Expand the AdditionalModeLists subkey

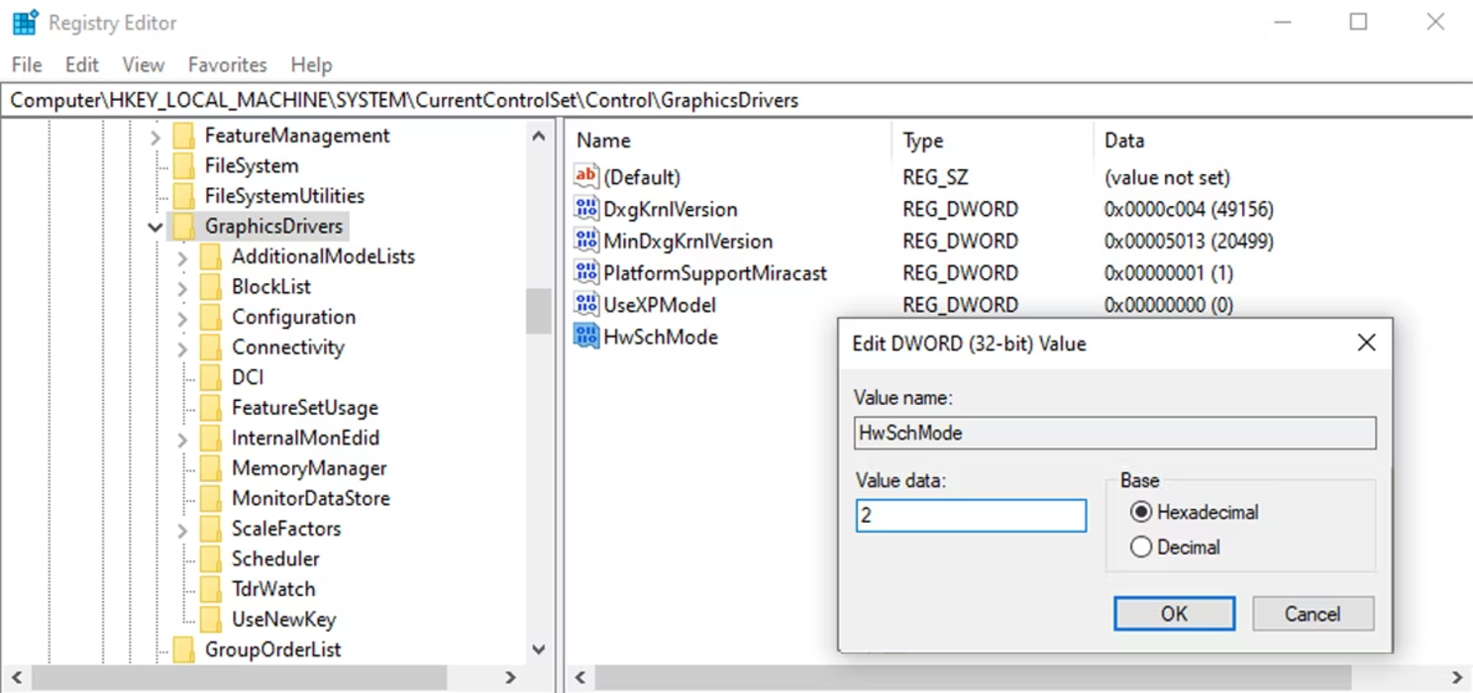[x=182, y=257]
